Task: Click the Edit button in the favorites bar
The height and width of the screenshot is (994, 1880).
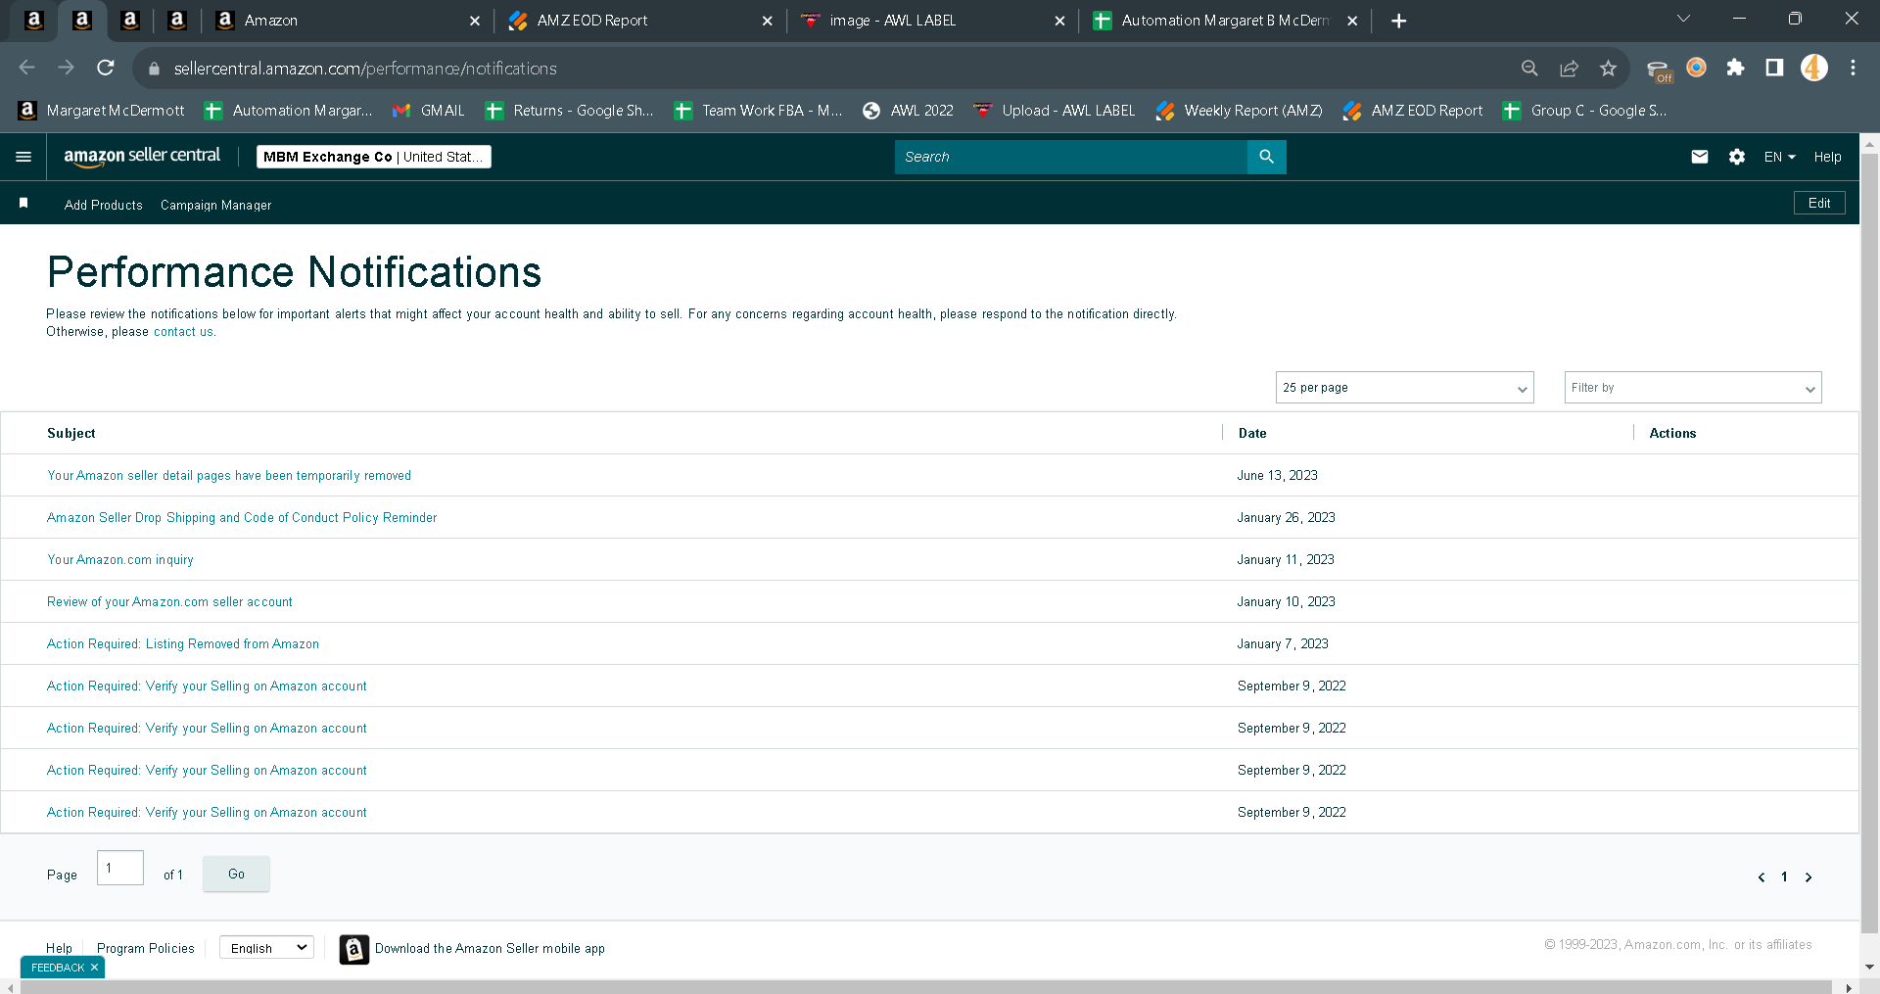Action: pos(1819,203)
